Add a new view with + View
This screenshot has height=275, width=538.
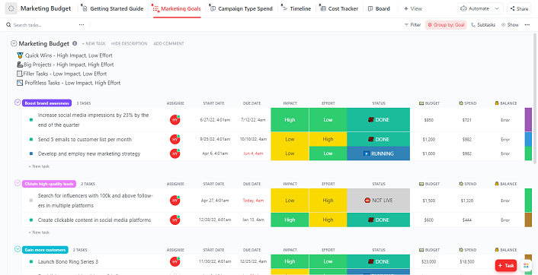[x=413, y=8]
